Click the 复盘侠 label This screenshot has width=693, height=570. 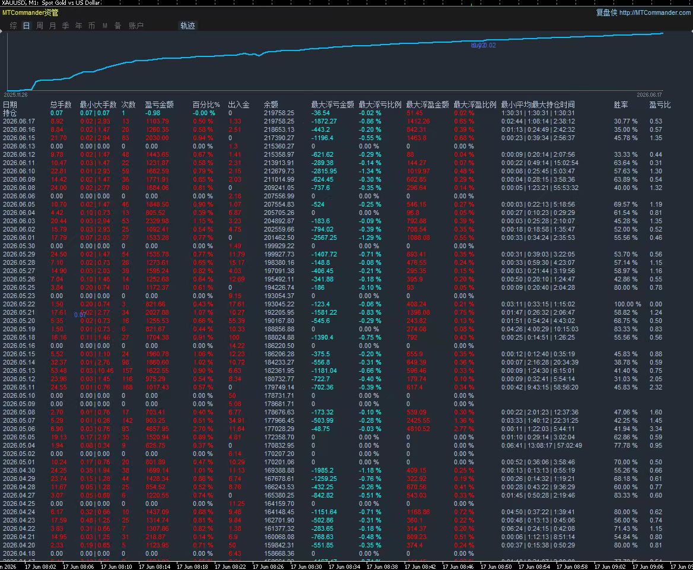coord(606,12)
